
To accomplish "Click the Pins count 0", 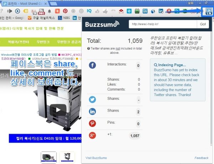I will [x=138, y=124].
